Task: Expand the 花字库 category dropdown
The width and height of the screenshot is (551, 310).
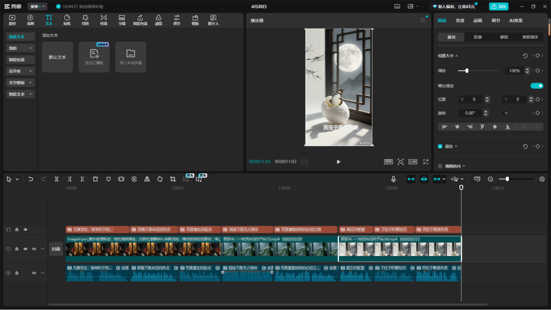Action: [x=20, y=71]
